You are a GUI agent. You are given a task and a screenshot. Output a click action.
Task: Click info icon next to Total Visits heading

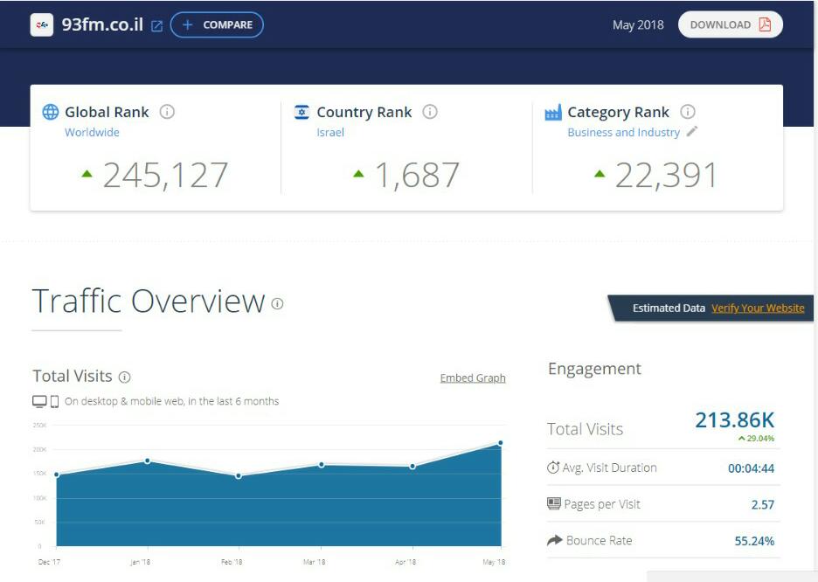(x=124, y=378)
